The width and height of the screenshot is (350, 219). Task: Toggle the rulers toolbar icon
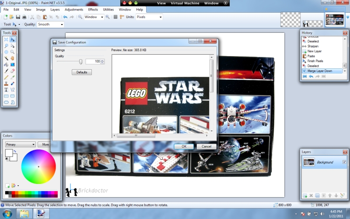(122, 17)
